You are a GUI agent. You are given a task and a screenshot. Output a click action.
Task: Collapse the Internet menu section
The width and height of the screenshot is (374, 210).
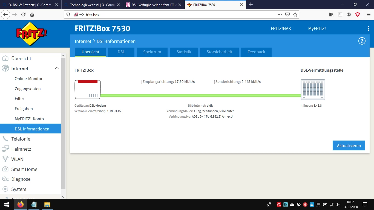57,68
